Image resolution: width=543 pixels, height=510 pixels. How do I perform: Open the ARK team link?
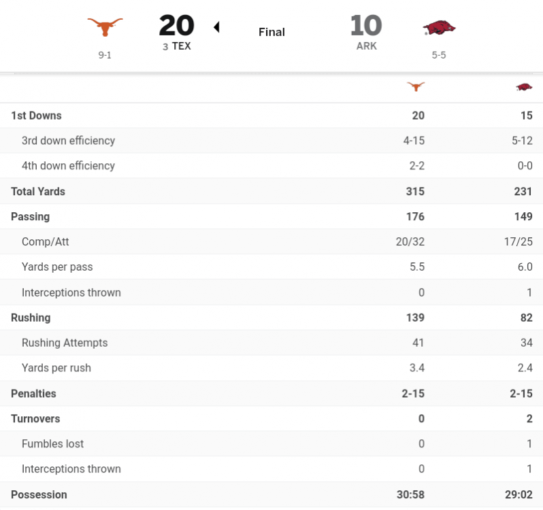pos(366,46)
